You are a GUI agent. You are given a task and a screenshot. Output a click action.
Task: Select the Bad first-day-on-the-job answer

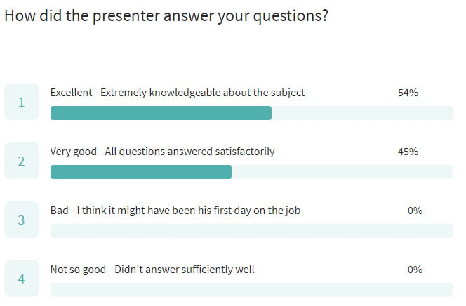pos(175,211)
